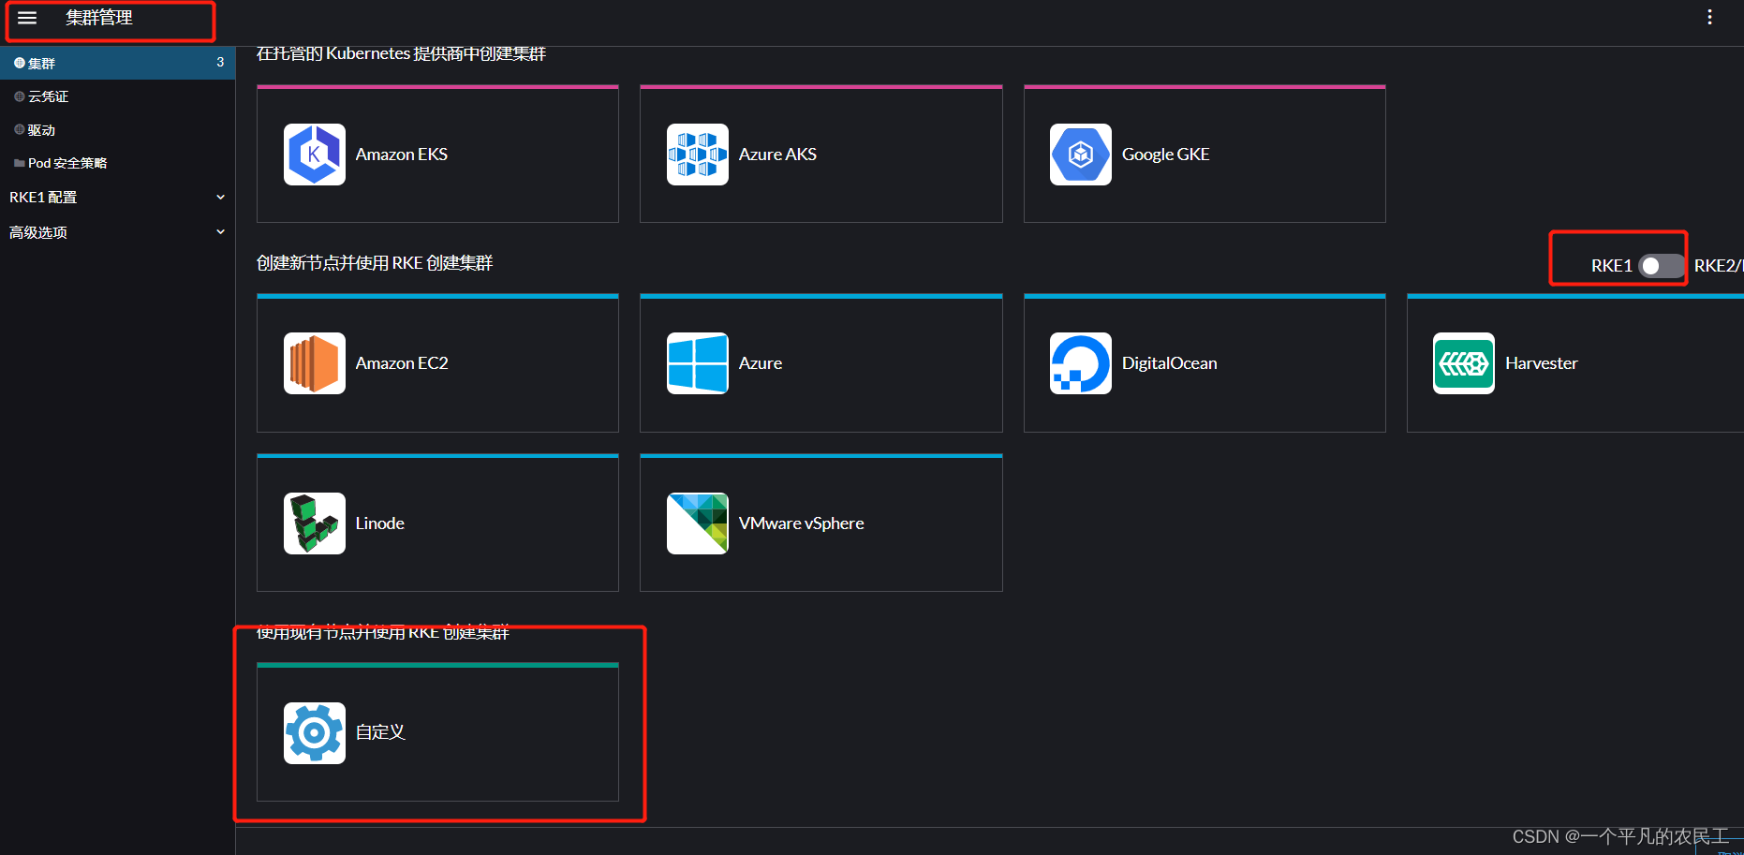Click the Google GKE logo icon

coord(1081,155)
